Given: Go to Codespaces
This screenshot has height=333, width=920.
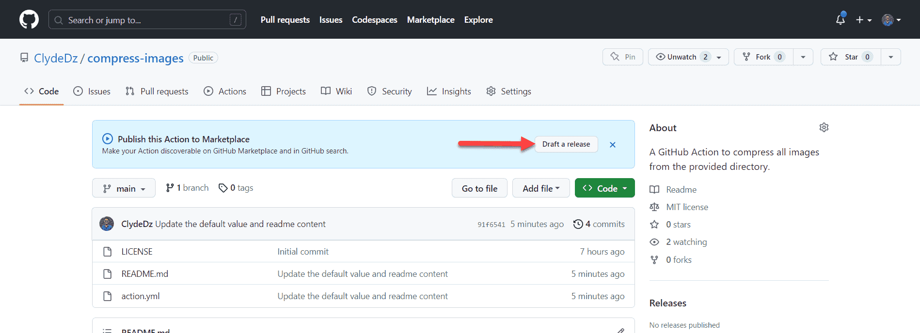Looking at the screenshot, I should (x=374, y=20).
